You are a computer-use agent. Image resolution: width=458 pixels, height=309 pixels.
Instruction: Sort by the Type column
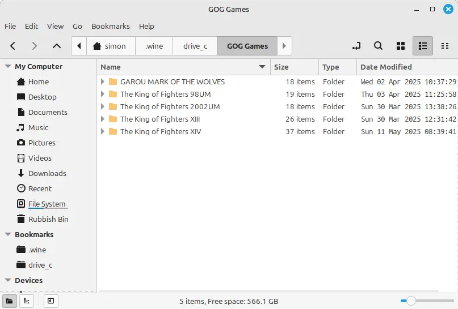pos(338,67)
